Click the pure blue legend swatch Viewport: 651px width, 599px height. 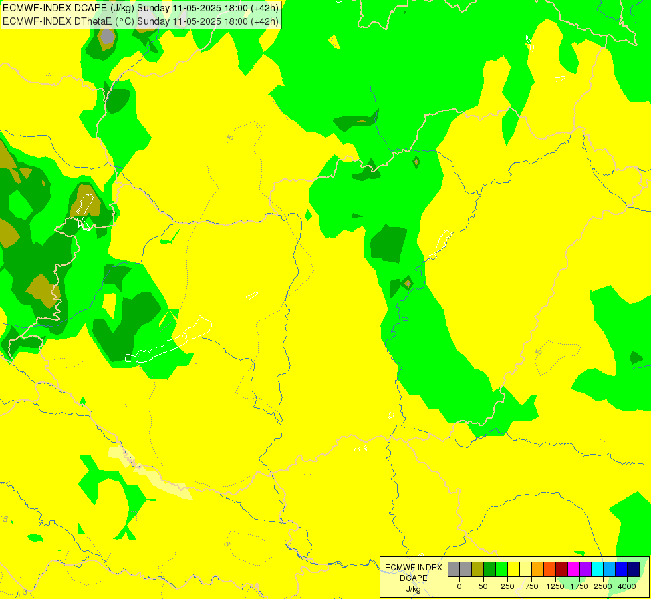click(x=622, y=569)
